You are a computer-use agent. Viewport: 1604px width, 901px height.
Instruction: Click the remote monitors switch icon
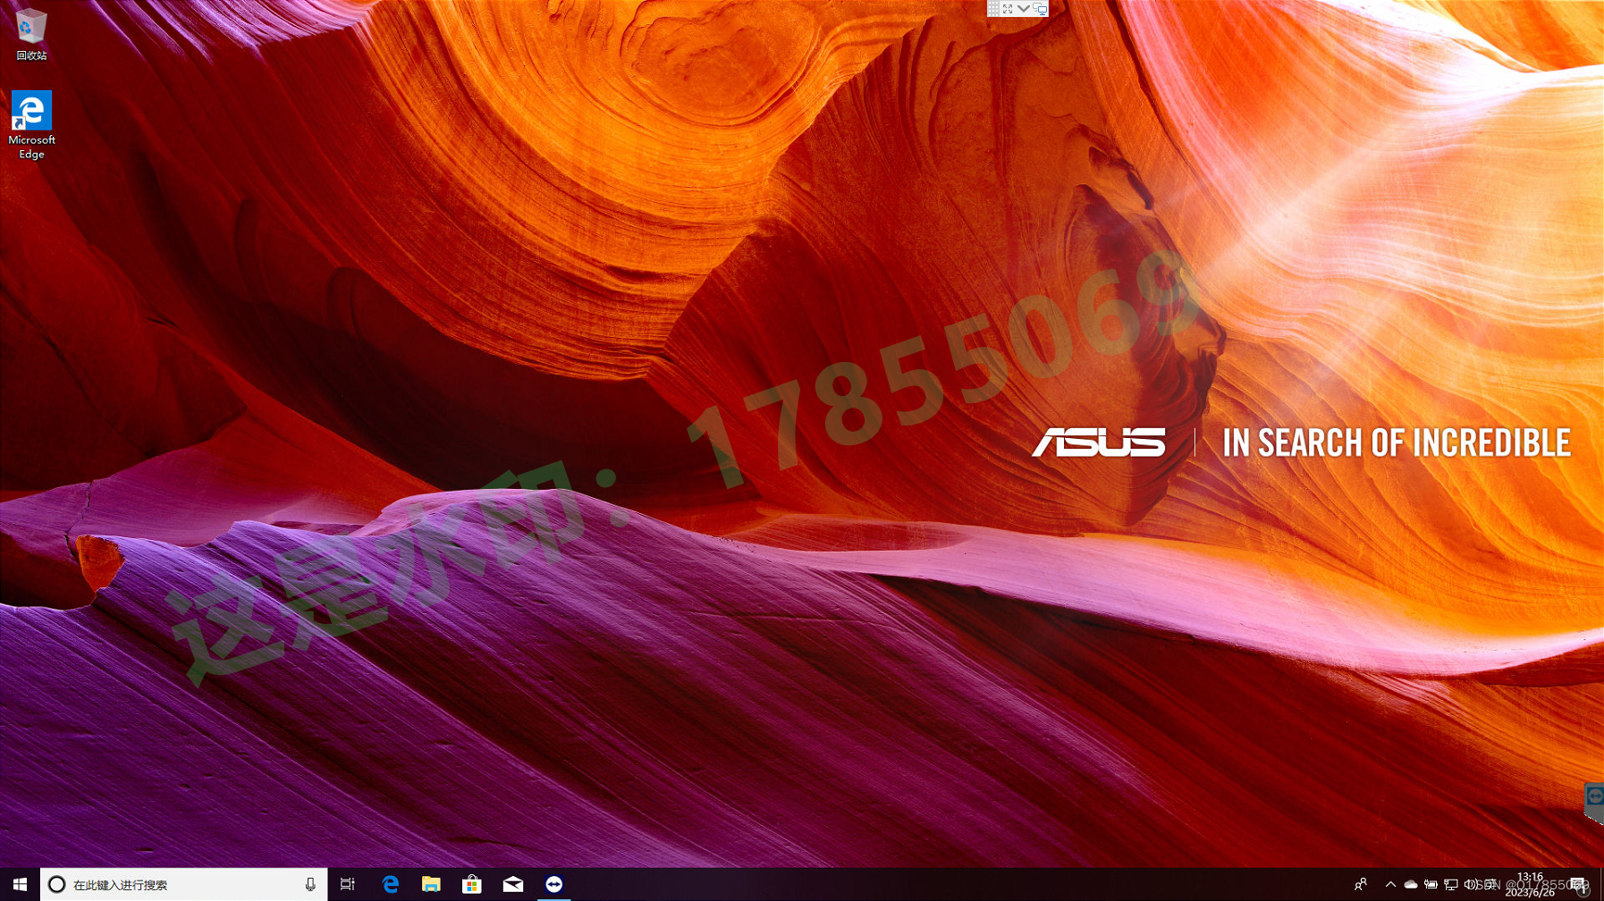coord(1041,8)
